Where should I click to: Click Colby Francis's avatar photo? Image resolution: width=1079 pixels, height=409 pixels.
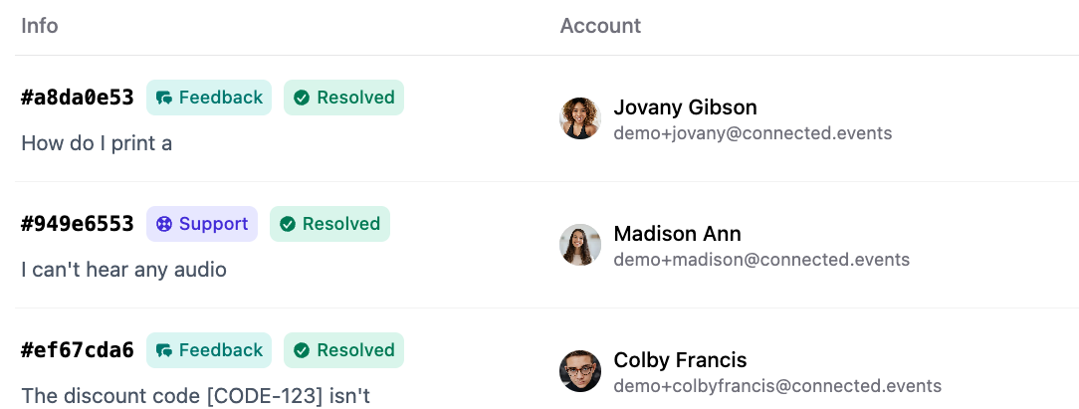[580, 371]
